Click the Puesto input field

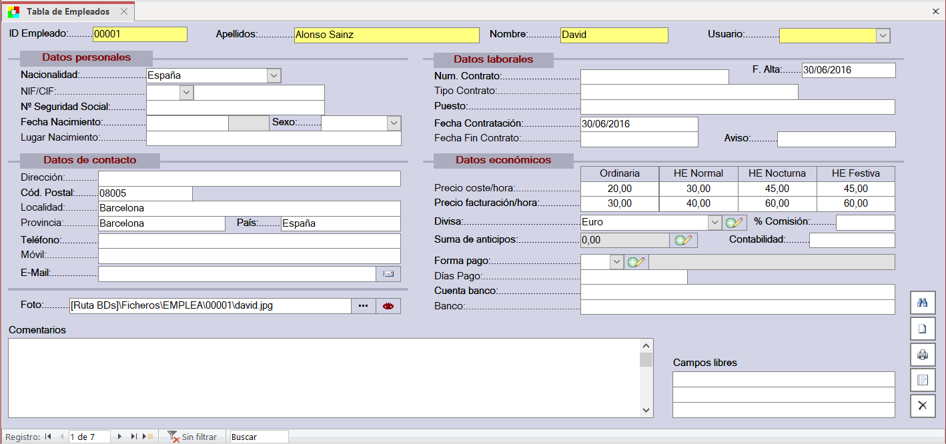pos(737,107)
